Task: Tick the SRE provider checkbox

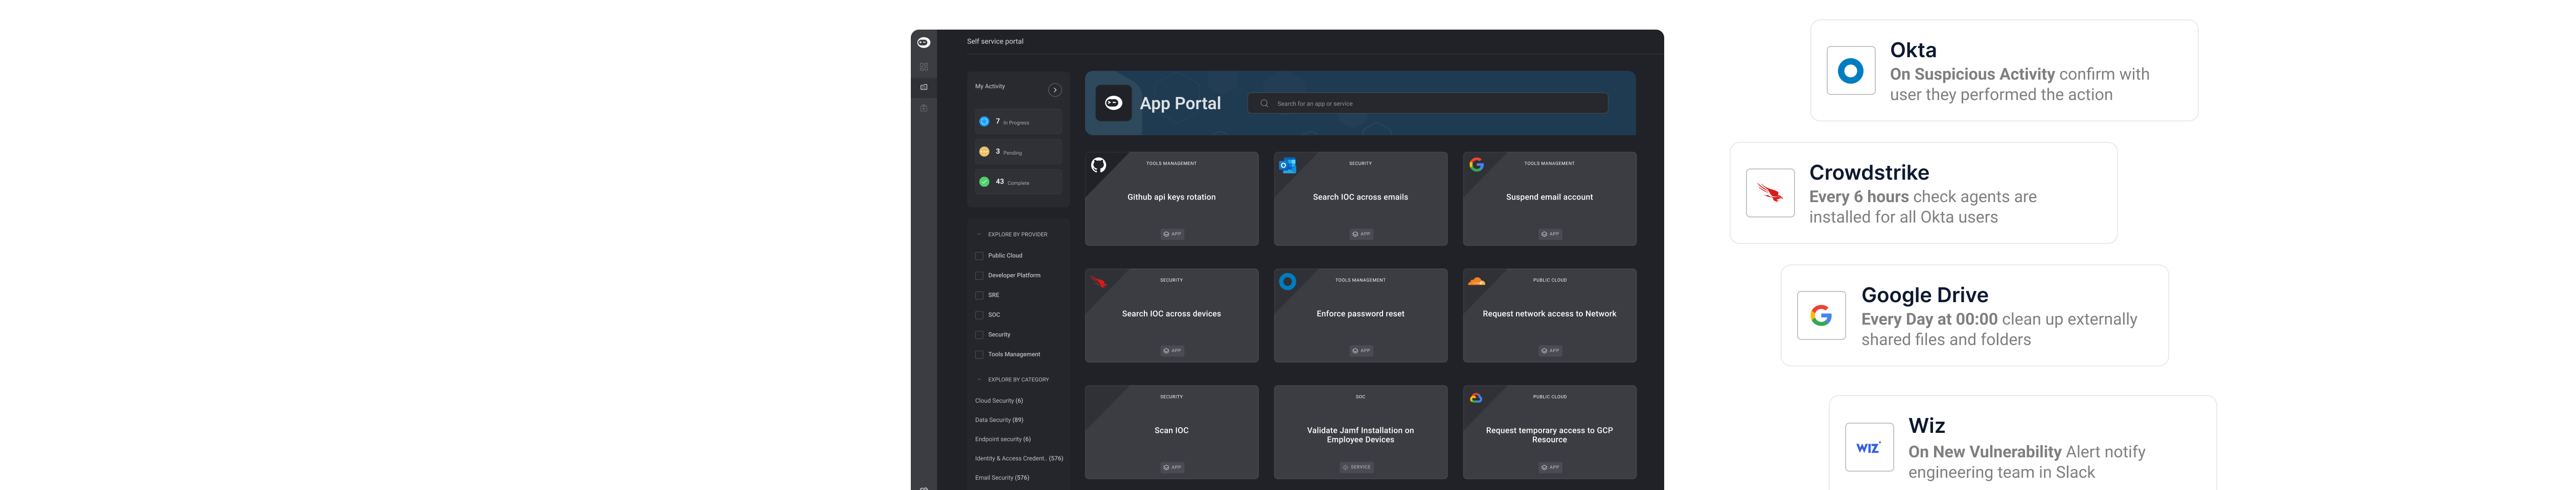Action: click(x=979, y=296)
